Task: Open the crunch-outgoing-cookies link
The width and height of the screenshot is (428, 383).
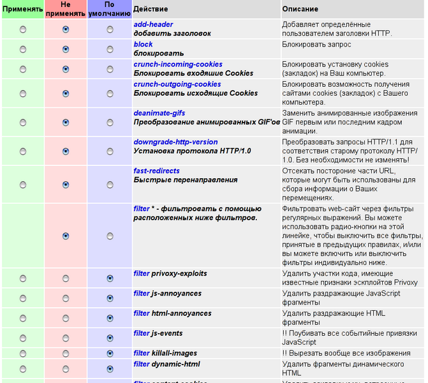Action: point(177,84)
